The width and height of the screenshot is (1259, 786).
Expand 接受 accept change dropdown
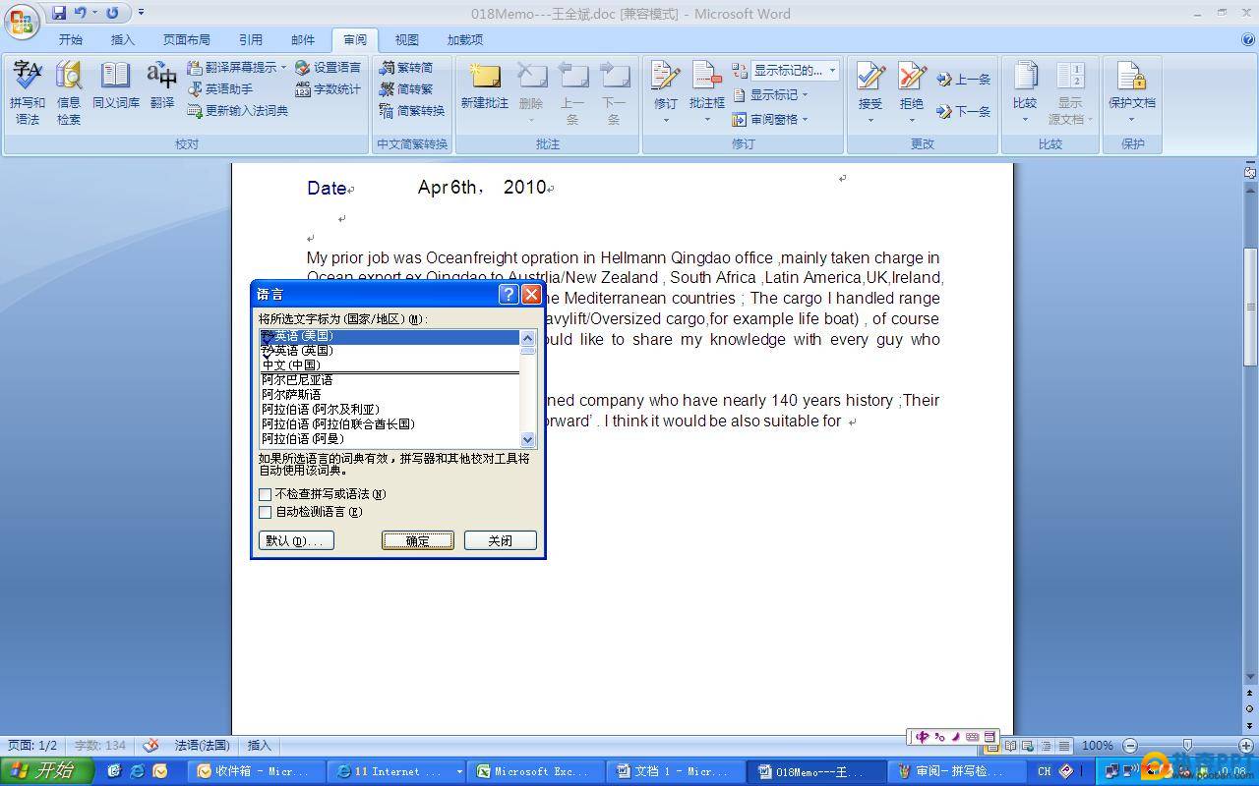(x=870, y=120)
